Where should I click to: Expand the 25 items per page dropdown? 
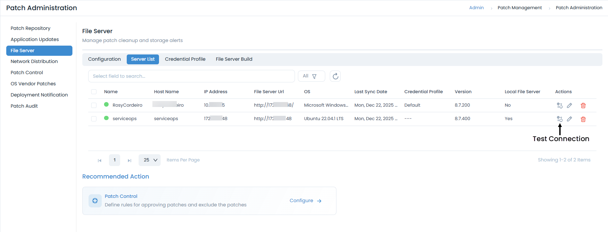(x=150, y=160)
